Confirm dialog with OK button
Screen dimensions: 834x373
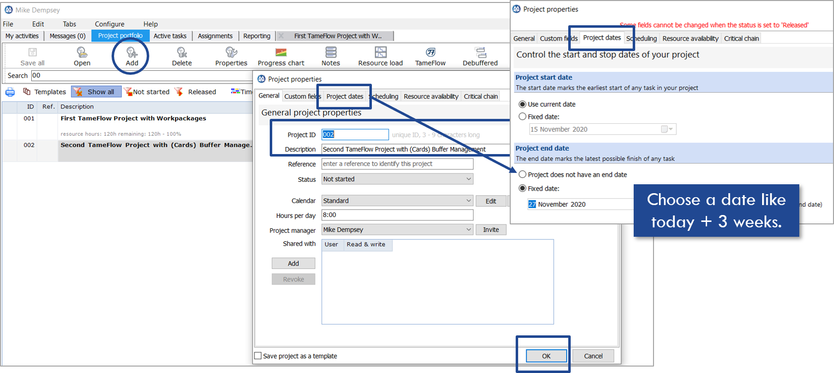click(x=546, y=356)
